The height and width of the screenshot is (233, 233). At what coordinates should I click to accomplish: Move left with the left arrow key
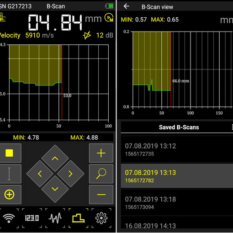(x=40, y=174)
